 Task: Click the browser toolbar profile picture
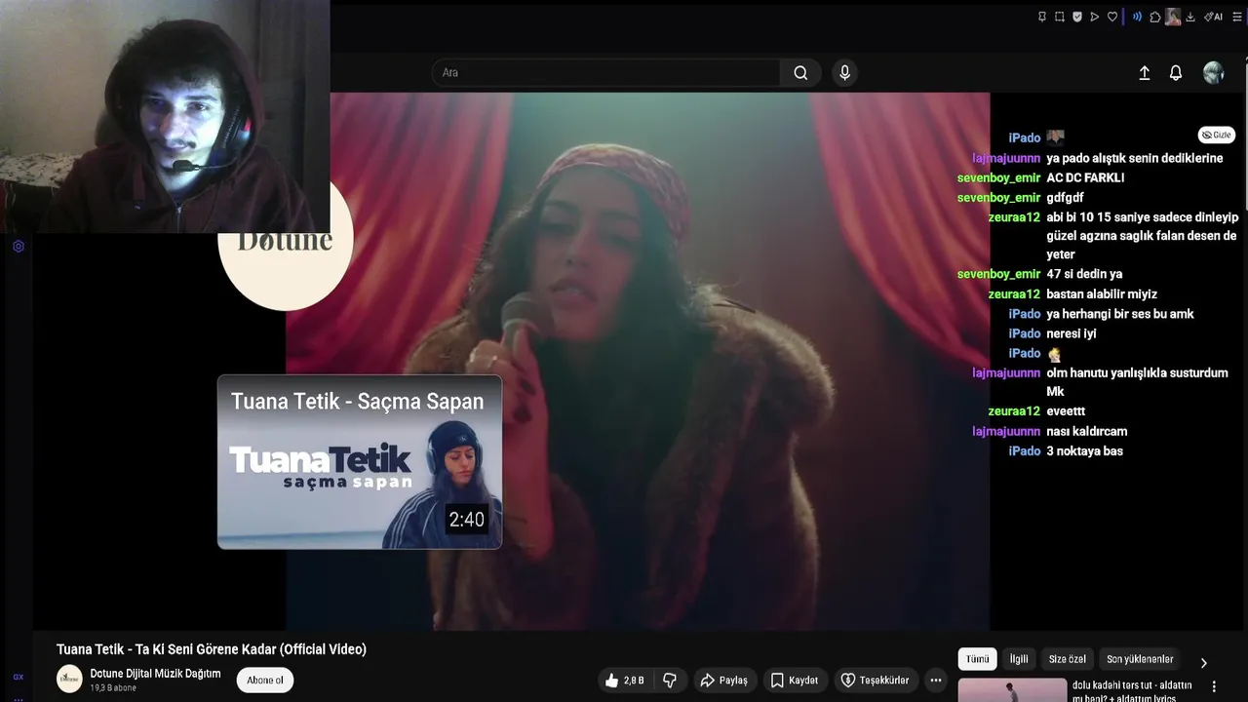click(x=1173, y=17)
